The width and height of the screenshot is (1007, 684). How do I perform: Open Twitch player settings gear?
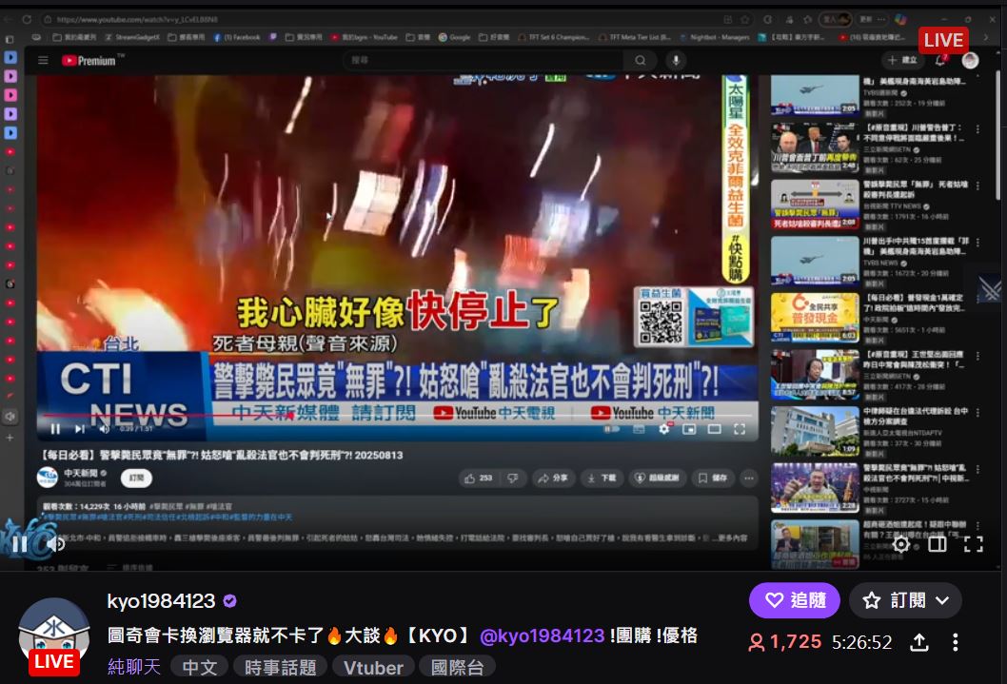[x=901, y=544]
